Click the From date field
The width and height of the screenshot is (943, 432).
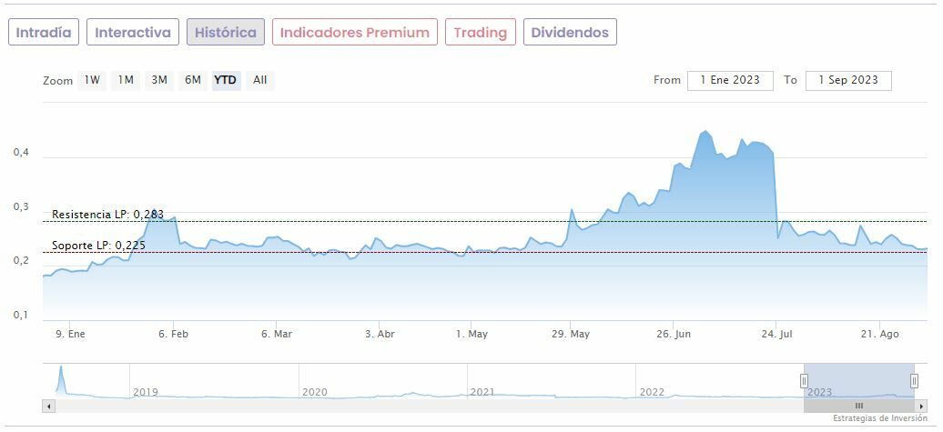tap(730, 80)
